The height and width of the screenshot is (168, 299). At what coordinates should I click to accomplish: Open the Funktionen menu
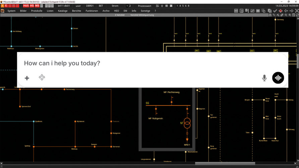[x=92, y=11]
